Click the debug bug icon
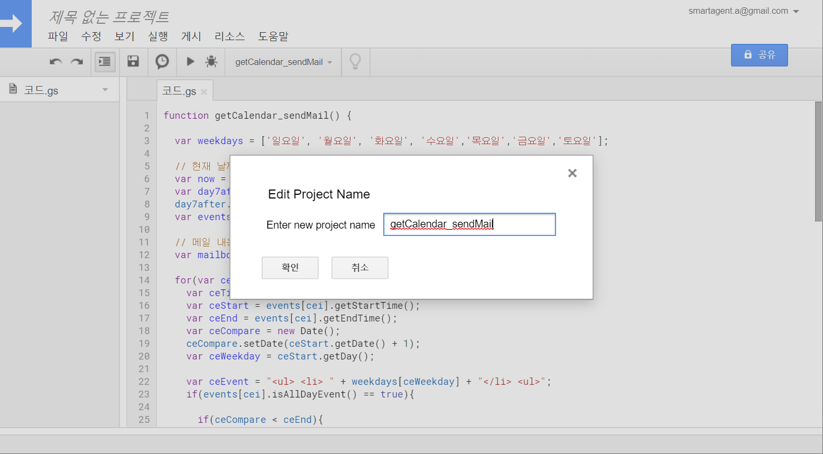 point(211,62)
